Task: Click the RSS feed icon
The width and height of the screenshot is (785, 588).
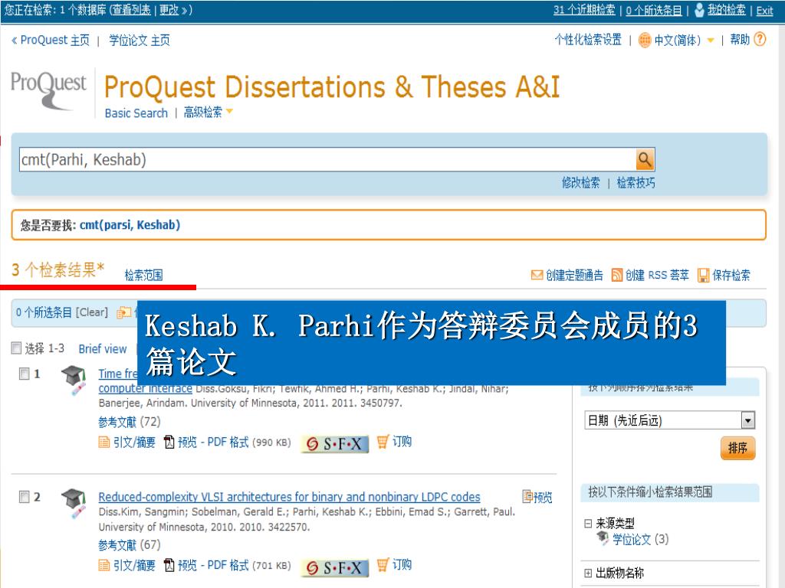Action: (x=617, y=275)
